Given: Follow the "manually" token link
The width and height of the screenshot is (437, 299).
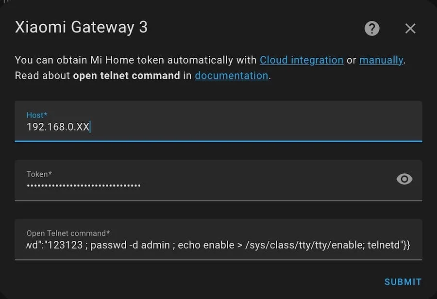Looking at the screenshot, I should click(x=381, y=60).
